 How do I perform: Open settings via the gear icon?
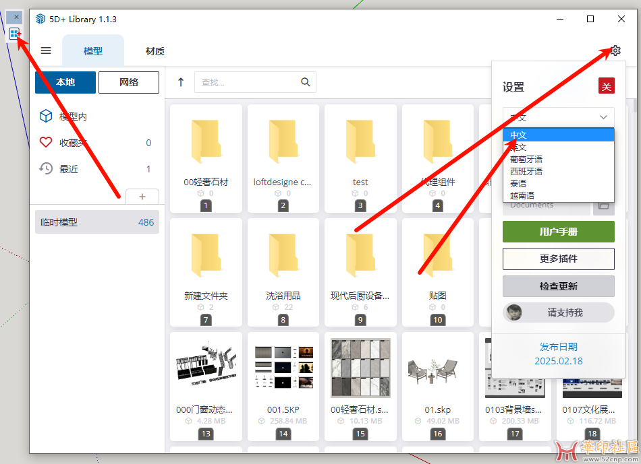point(615,51)
